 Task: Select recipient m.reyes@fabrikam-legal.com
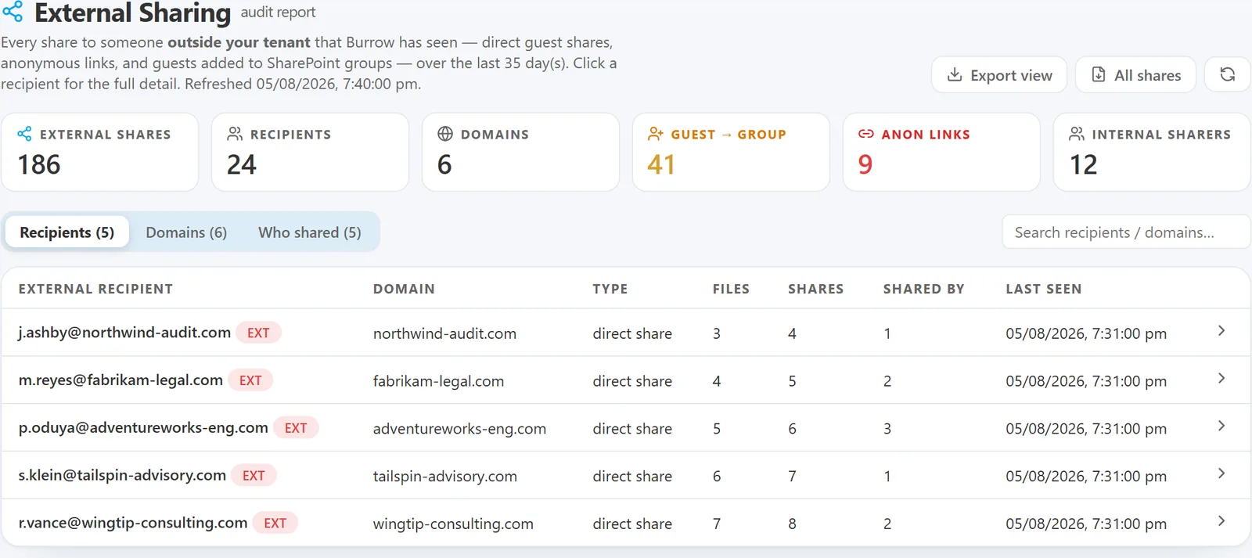(121, 380)
